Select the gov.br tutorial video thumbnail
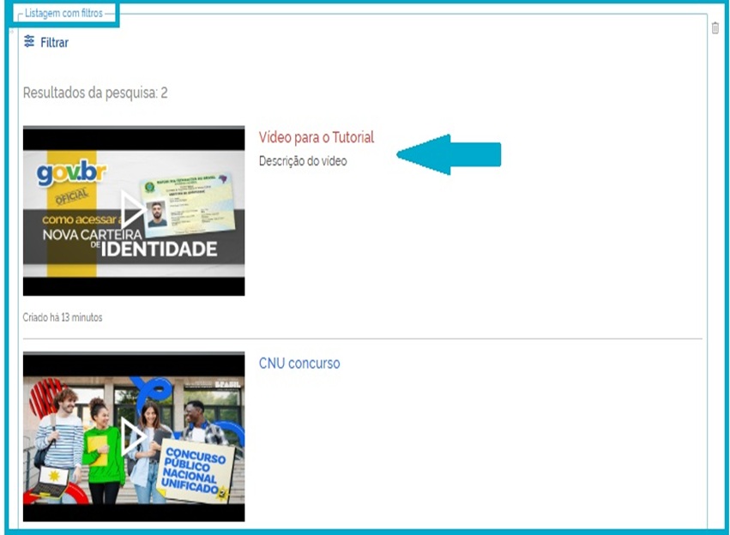The image size is (730, 535). coord(133,208)
